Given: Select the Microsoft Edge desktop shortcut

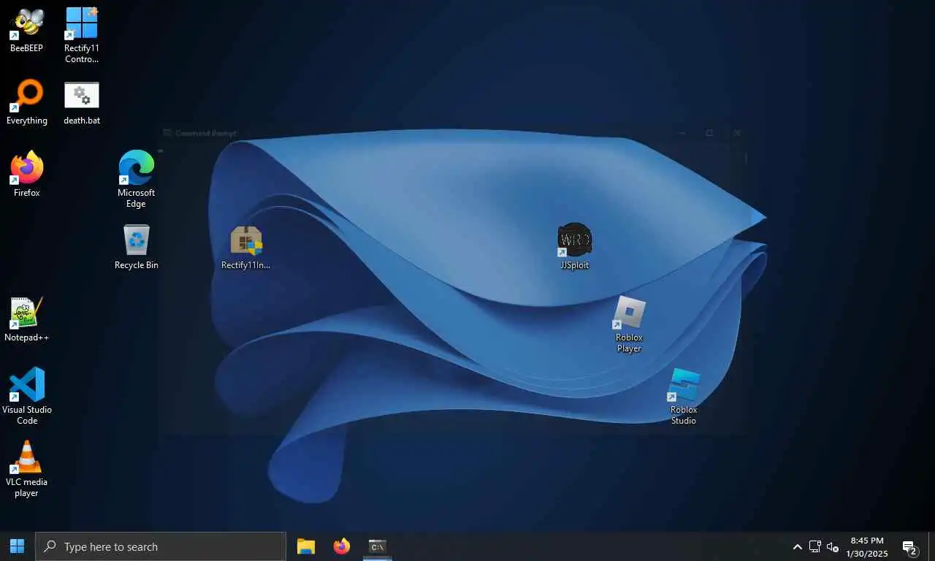Looking at the screenshot, I should [136, 180].
